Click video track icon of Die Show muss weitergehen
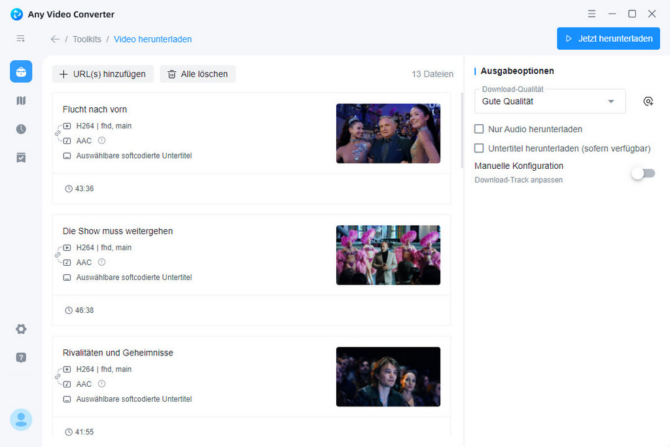Image resolution: width=670 pixels, height=447 pixels. coord(67,248)
